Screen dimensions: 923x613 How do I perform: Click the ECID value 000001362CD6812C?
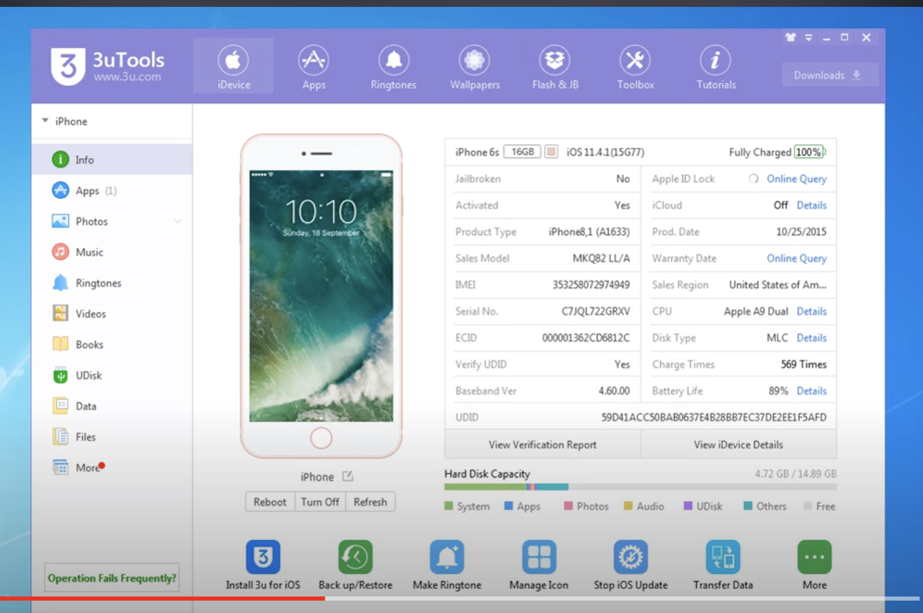pyautogui.click(x=586, y=337)
